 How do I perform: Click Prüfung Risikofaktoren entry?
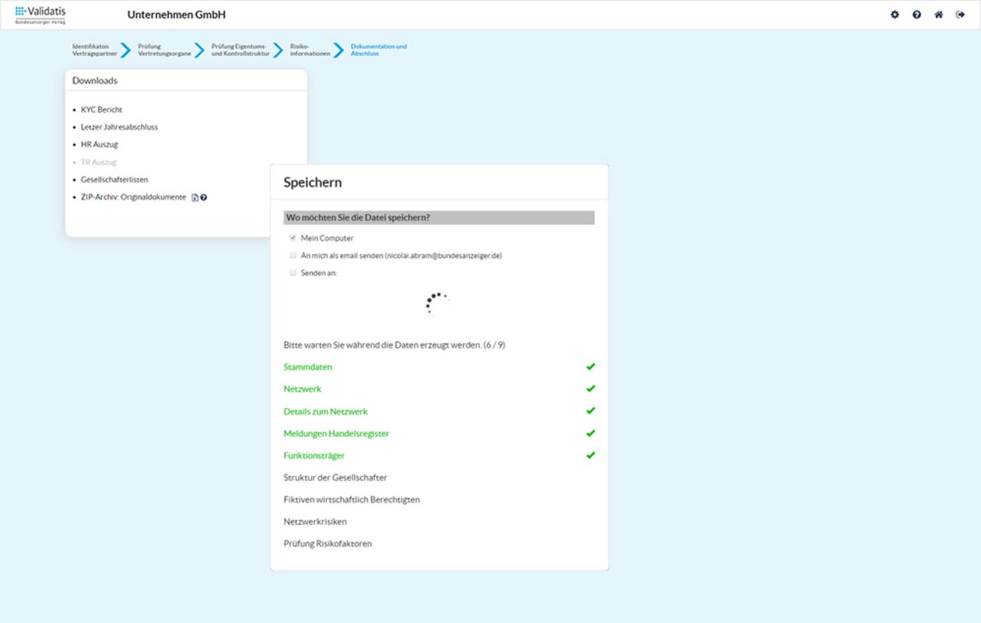328,544
